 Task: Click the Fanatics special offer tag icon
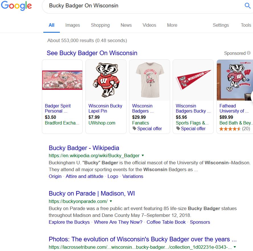point(134,128)
